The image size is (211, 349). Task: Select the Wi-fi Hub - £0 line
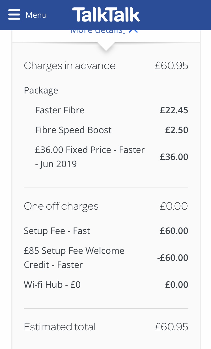[52, 285]
